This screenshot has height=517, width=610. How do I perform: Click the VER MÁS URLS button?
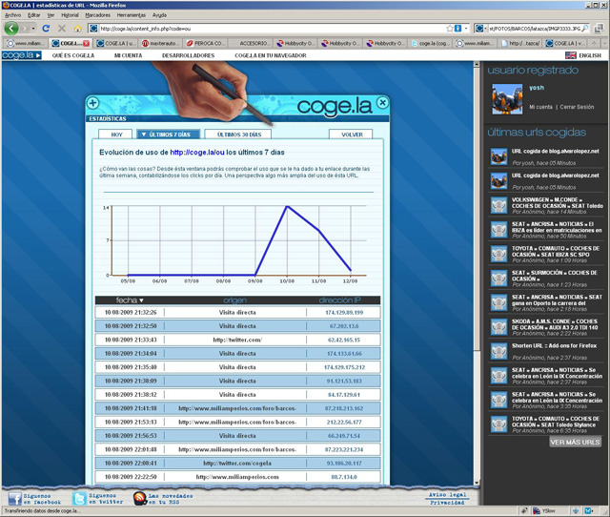point(575,443)
